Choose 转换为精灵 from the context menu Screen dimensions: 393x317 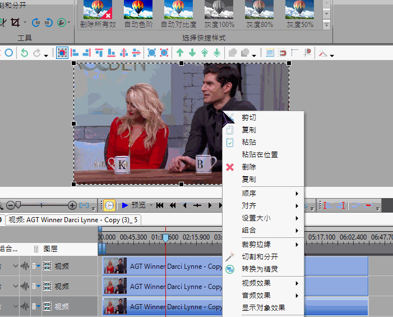tap(263, 269)
